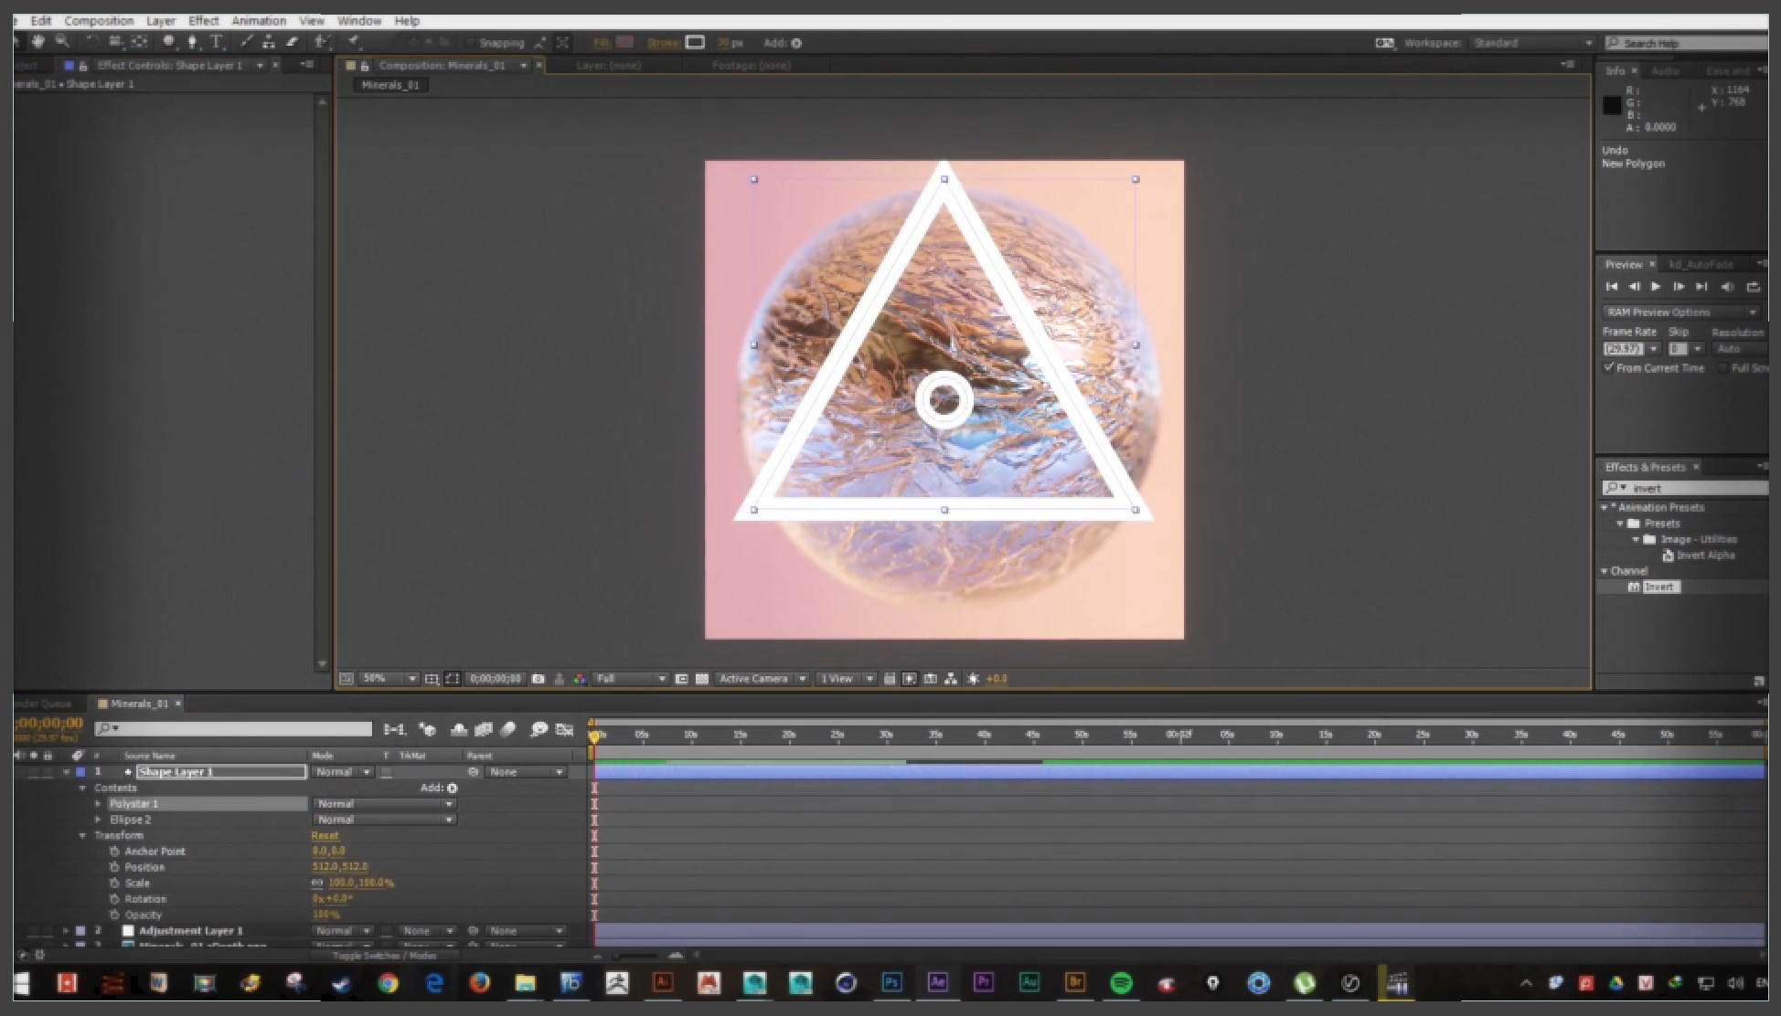Select the Roto Brush tool

pos(322,42)
